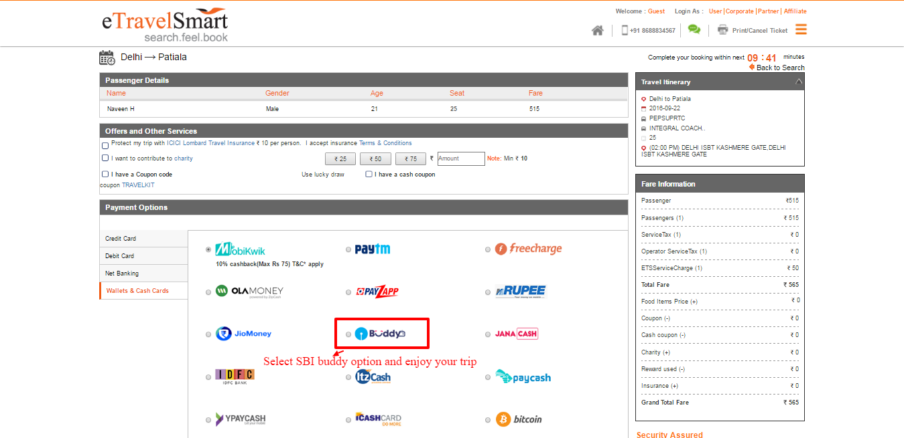Choose the Paytm wallet logo
904x438 pixels.
tap(373, 249)
